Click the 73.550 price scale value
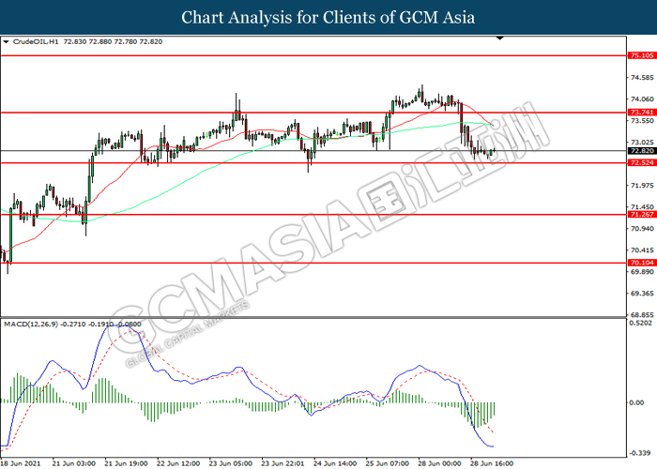Screen dimensions: 657x469 (642, 121)
